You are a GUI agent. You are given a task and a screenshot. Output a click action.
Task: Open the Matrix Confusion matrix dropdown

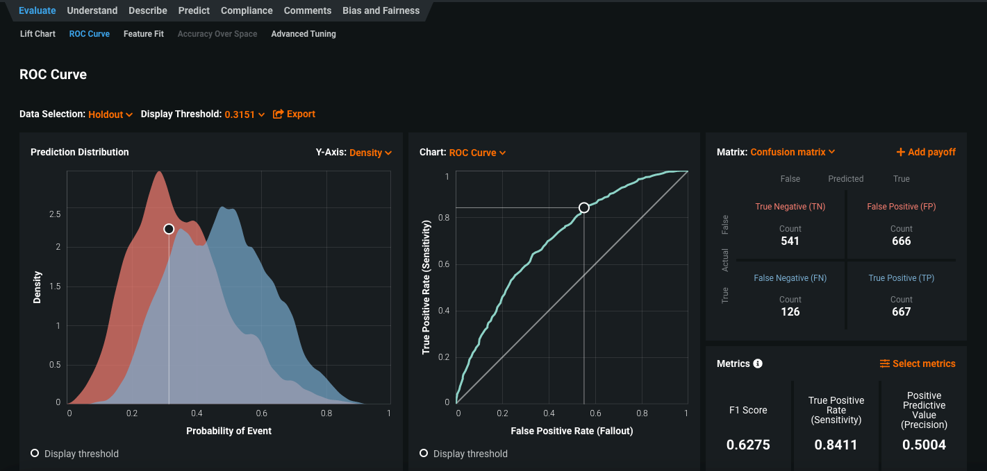[x=792, y=152]
